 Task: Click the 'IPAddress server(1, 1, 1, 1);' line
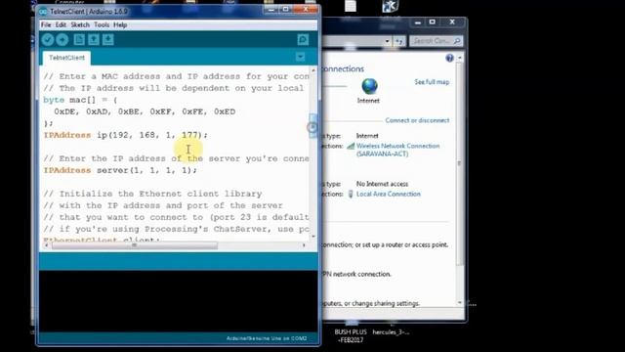[120, 170]
